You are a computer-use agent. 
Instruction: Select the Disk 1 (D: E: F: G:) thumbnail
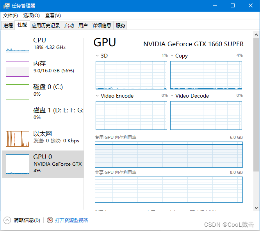(18, 115)
